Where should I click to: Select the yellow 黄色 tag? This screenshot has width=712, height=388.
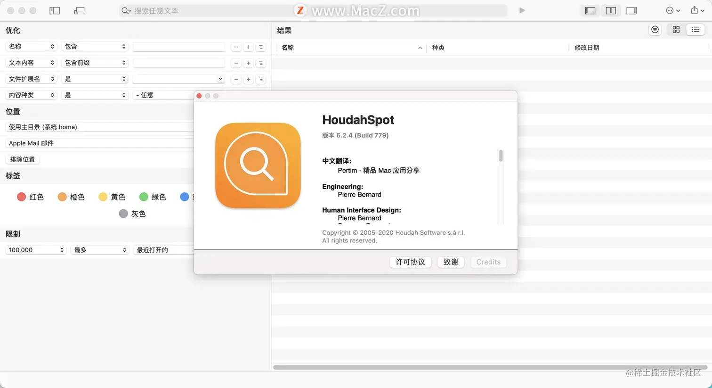[112, 197]
